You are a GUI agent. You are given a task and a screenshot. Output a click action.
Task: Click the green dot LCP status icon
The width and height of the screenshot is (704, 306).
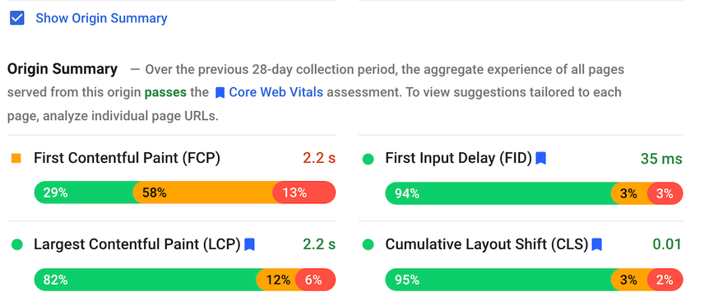(x=16, y=245)
